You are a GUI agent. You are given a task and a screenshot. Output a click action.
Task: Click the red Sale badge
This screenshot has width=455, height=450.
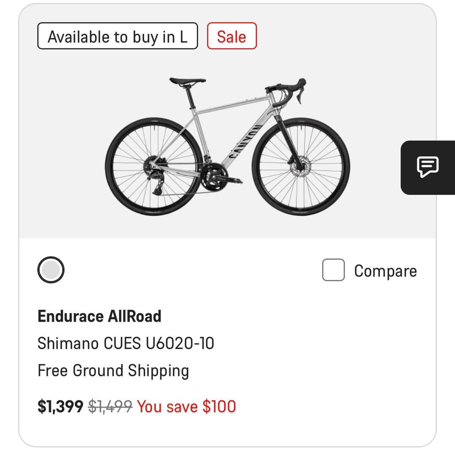click(232, 36)
